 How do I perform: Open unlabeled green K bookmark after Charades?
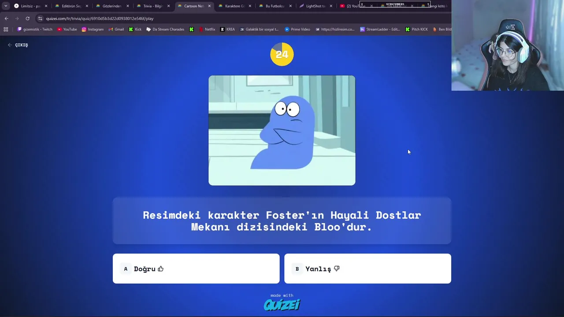coord(191,29)
